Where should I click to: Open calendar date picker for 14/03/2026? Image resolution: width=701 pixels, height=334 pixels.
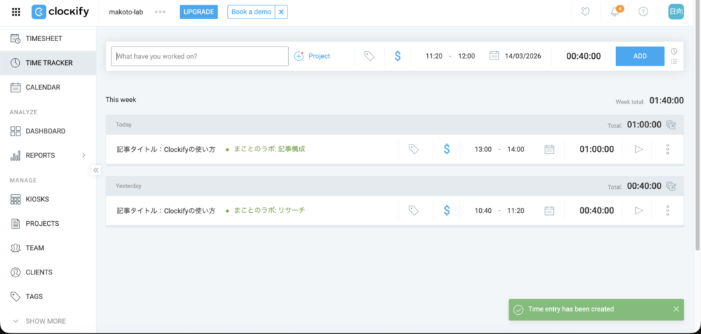point(494,56)
